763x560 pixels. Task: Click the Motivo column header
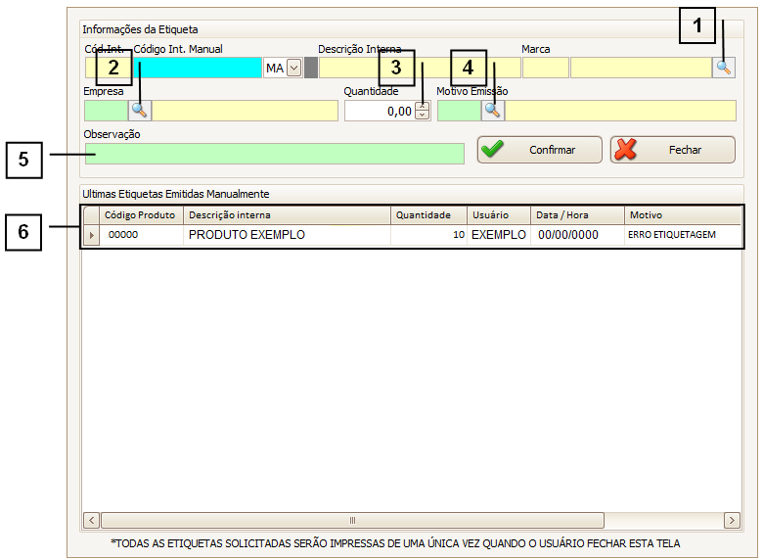pyautogui.click(x=682, y=215)
